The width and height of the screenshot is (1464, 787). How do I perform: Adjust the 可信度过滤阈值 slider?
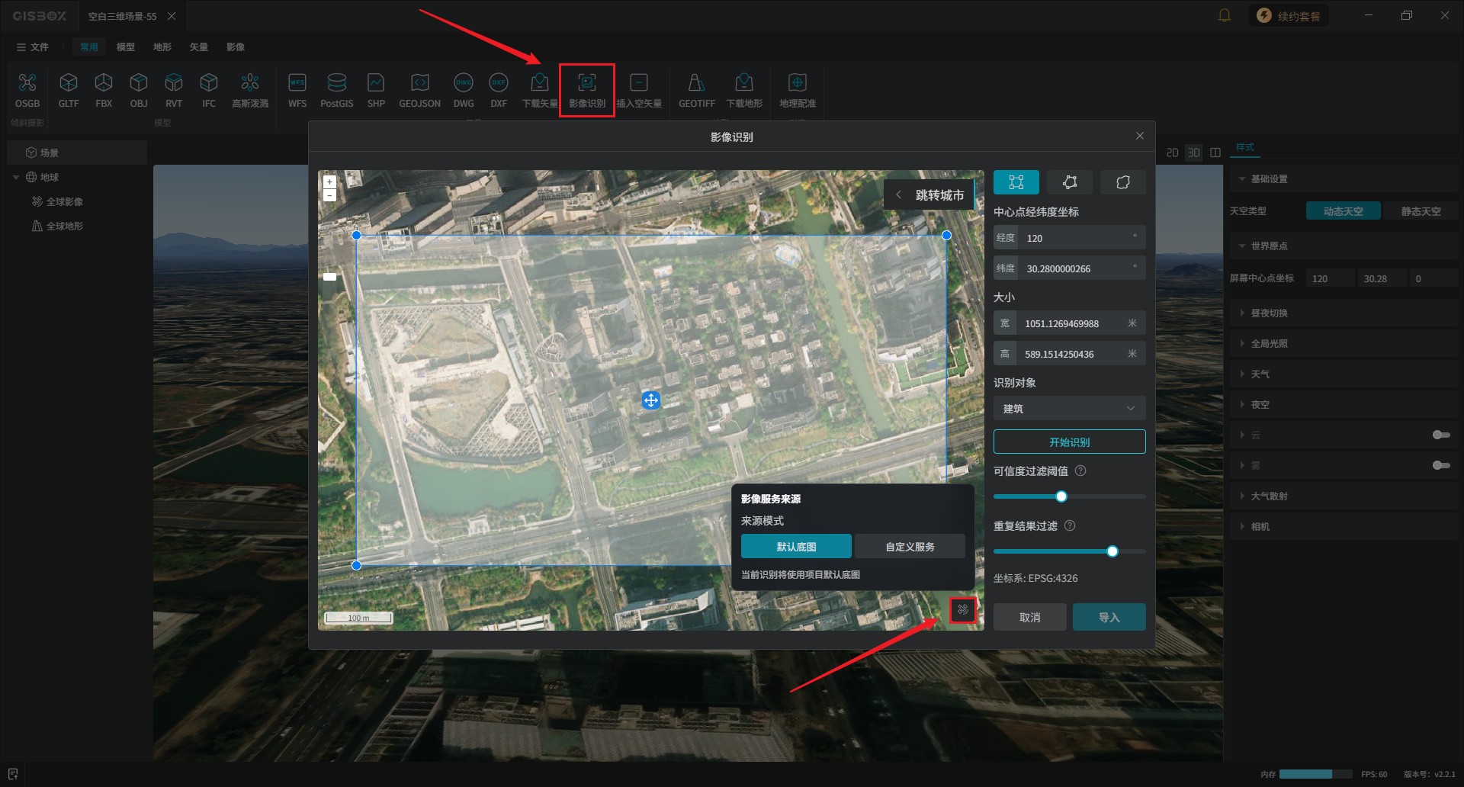click(x=1061, y=496)
